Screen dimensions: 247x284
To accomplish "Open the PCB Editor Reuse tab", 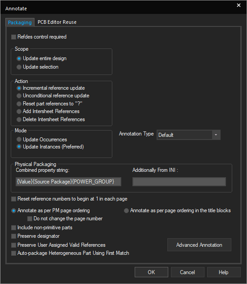I will (x=57, y=22).
